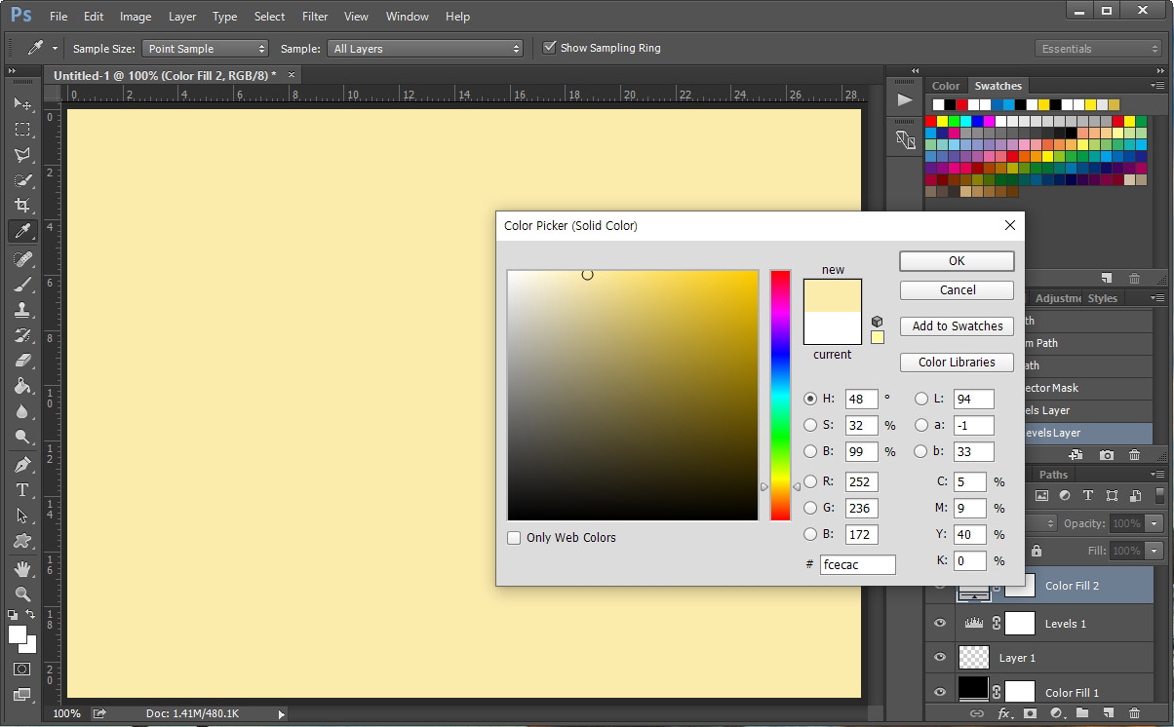Image resolution: width=1174 pixels, height=727 pixels.
Task: Create new snapshot camera icon in History panel
Action: click(1107, 455)
